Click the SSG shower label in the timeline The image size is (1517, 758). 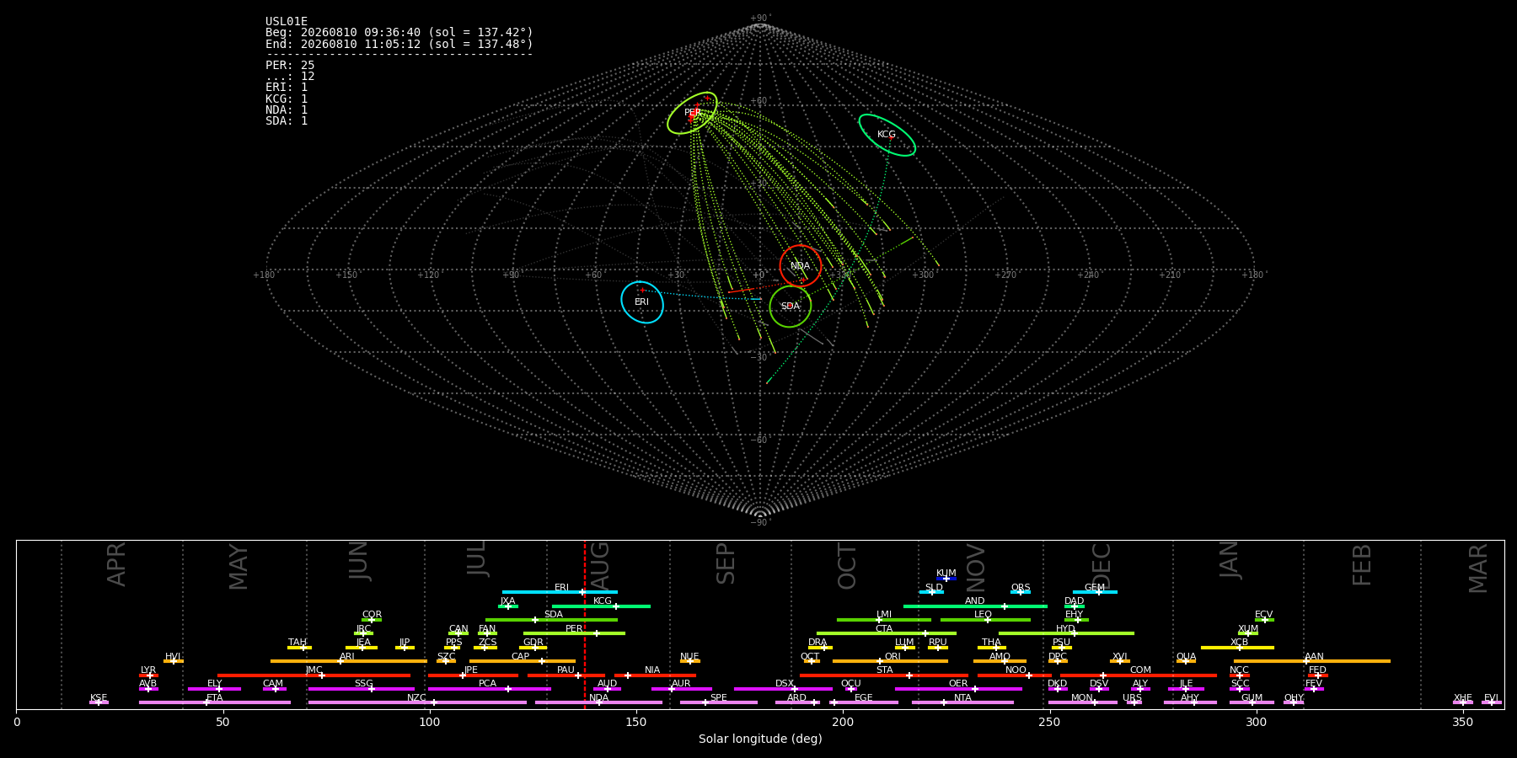(364, 684)
